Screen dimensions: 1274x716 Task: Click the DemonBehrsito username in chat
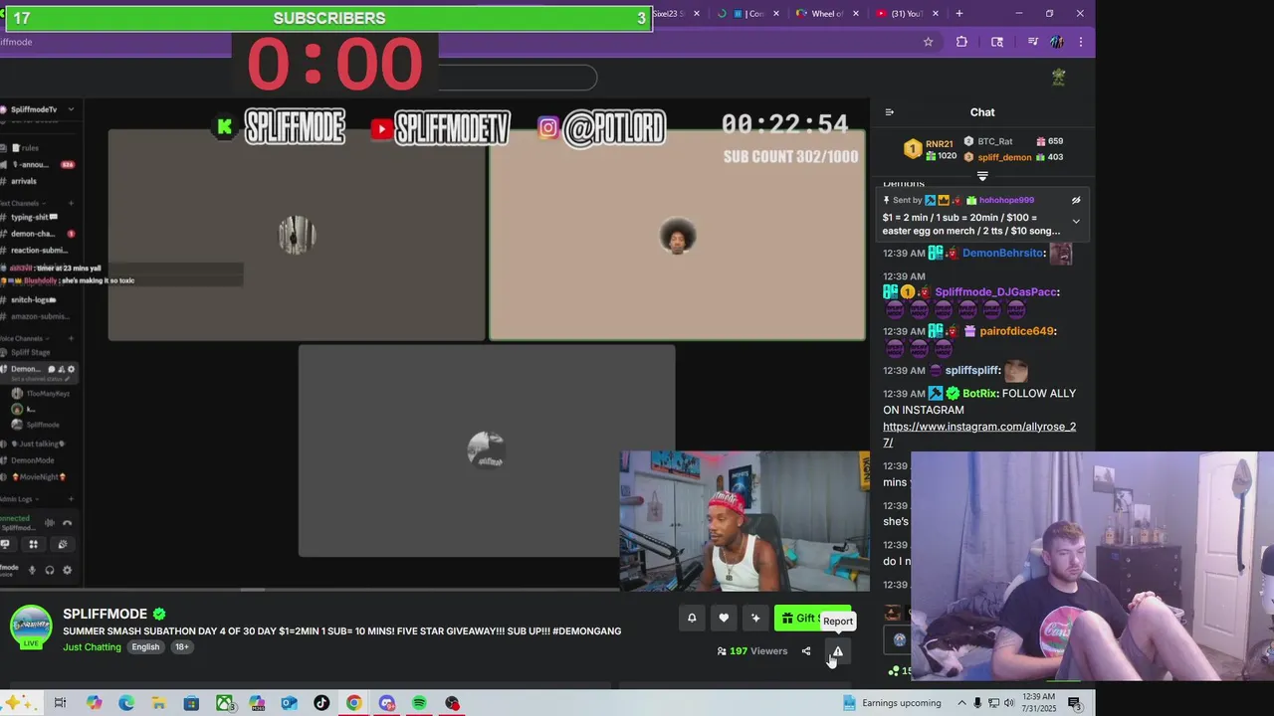(x=1002, y=254)
